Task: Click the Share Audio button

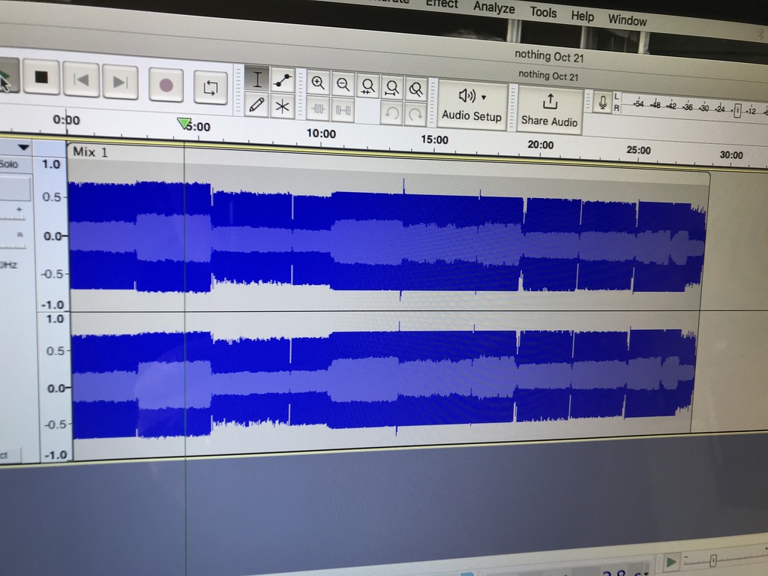Action: pyautogui.click(x=550, y=109)
